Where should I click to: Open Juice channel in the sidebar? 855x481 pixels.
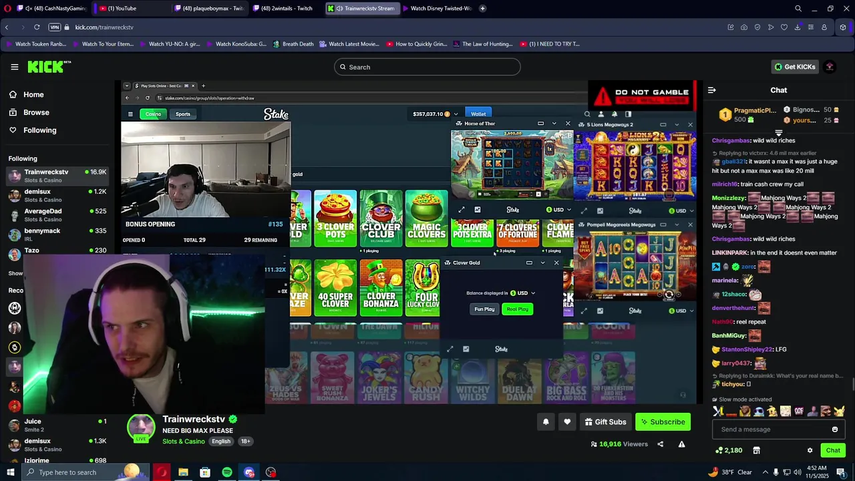coord(57,425)
